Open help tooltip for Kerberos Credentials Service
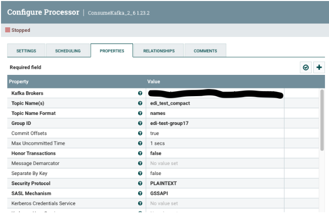Screen dimensions: 329x216 tap(140, 203)
